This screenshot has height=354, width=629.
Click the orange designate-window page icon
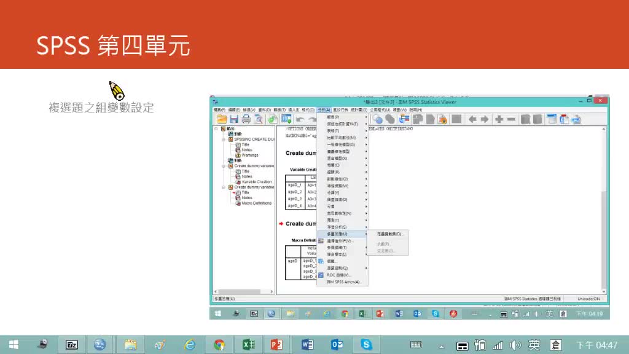(x=442, y=119)
